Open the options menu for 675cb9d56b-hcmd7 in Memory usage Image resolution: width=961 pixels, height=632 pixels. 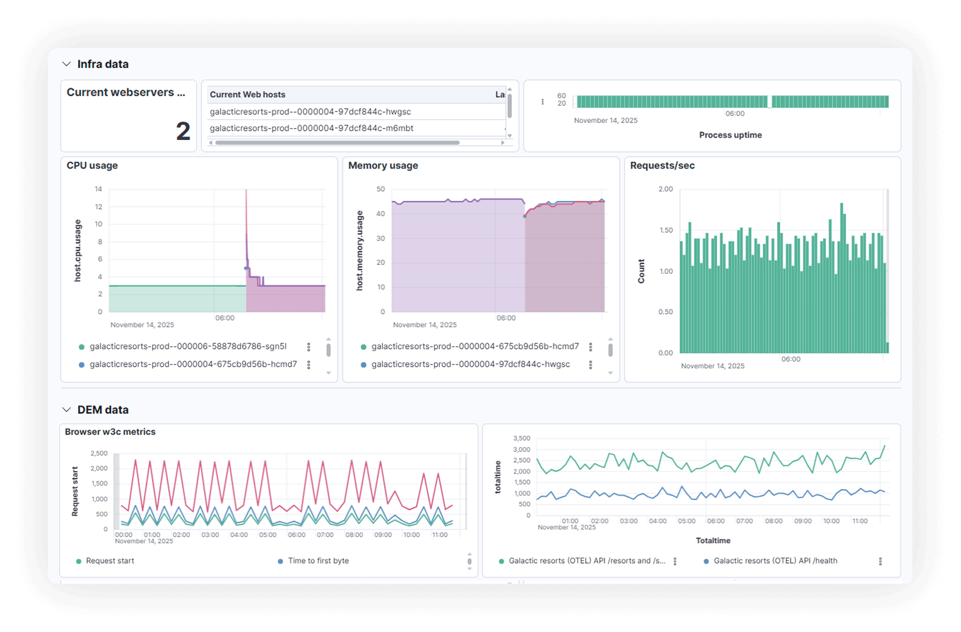[591, 346]
